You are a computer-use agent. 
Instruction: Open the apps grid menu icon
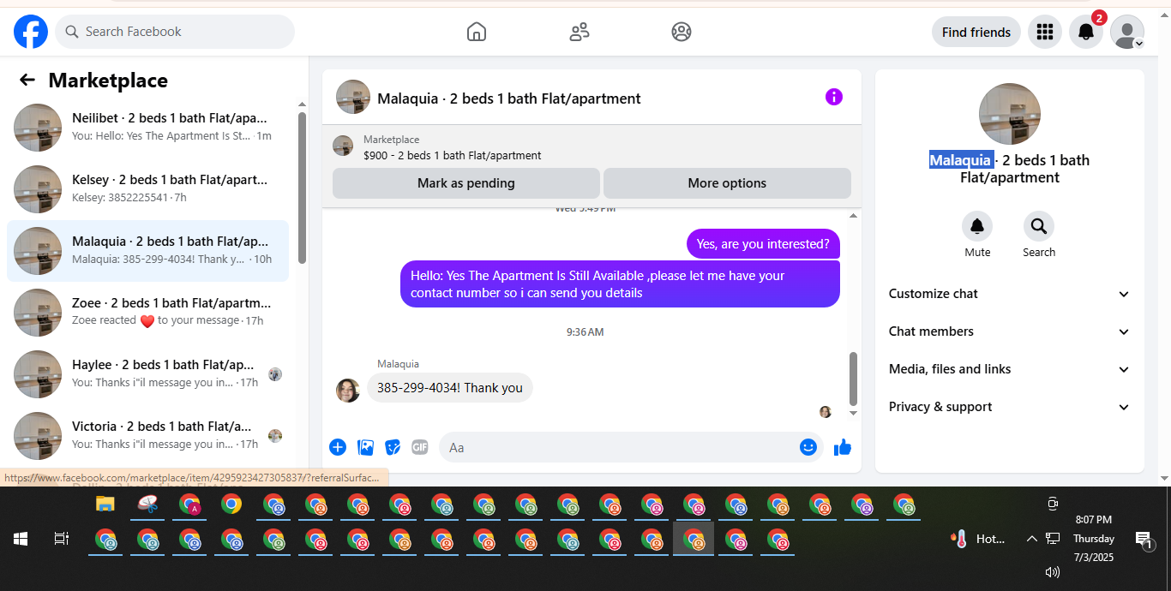point(1044,32)
